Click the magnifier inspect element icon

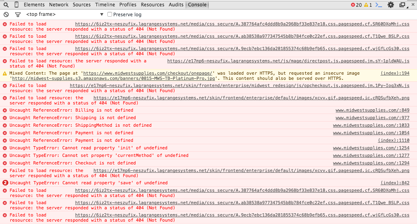(x=6, y=5)
